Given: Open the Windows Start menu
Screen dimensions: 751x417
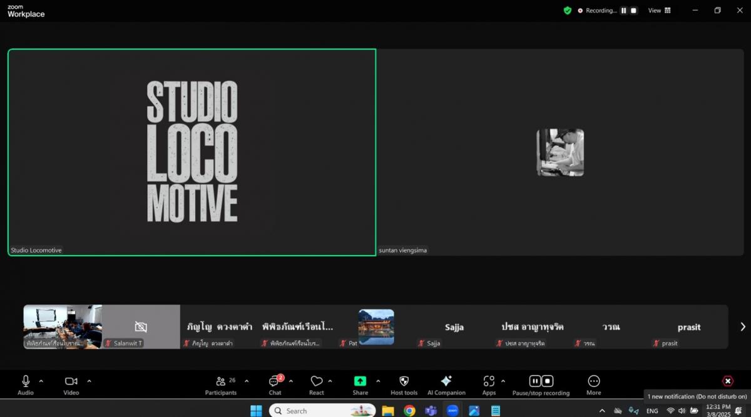Looking at the screenshot, I should [256, 411].
